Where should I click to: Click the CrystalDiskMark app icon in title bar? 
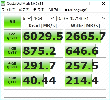3,4
